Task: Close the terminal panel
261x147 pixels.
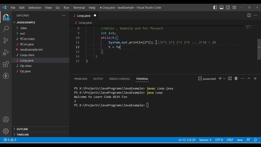Action: coord(255,78)
